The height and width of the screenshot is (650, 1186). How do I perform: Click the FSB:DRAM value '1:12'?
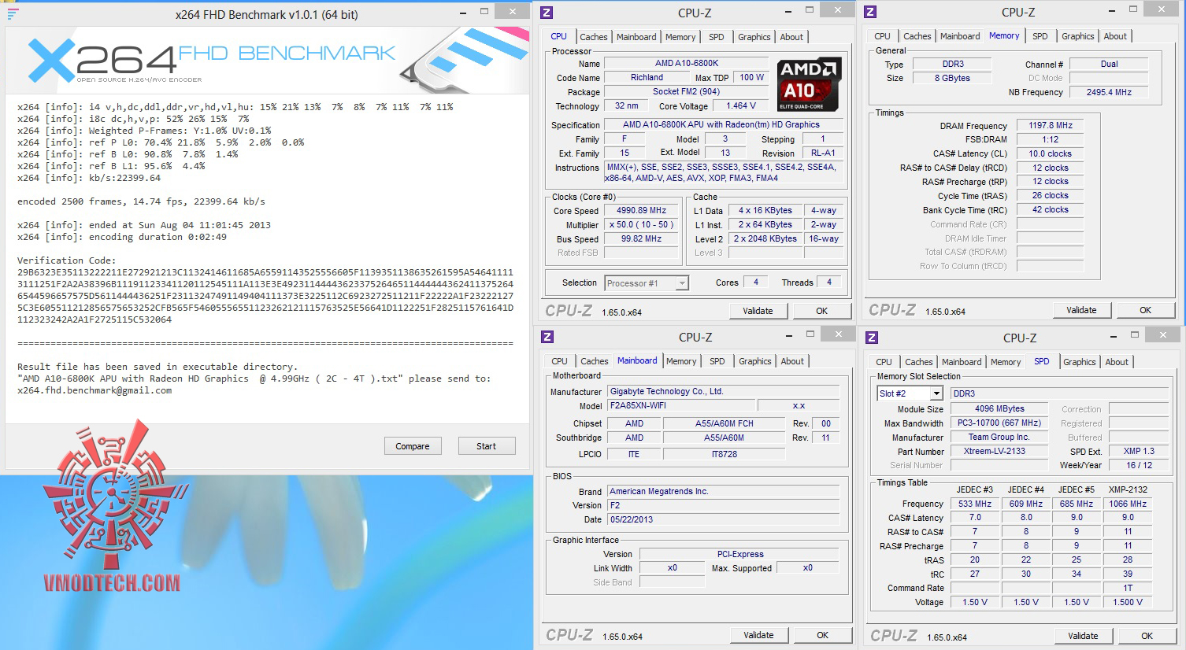[x=1051, y=140]
